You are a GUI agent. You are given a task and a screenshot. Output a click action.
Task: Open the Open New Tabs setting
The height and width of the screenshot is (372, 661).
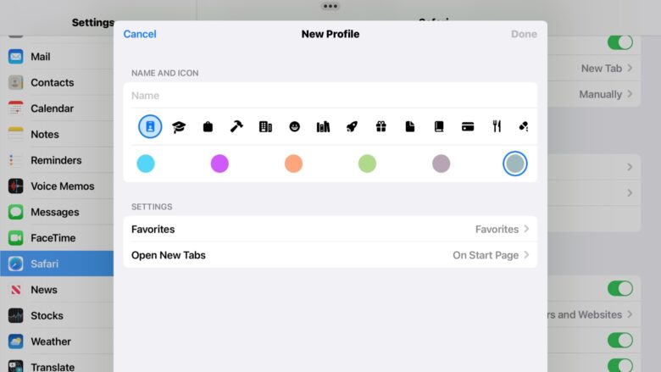pyautogui.click(x=330, y=255)
